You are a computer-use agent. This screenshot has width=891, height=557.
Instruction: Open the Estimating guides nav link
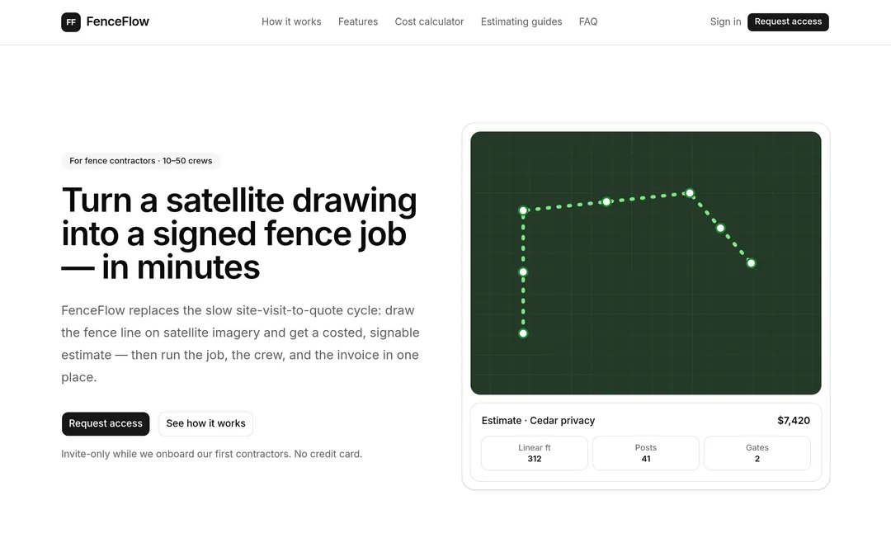(521, 21)
